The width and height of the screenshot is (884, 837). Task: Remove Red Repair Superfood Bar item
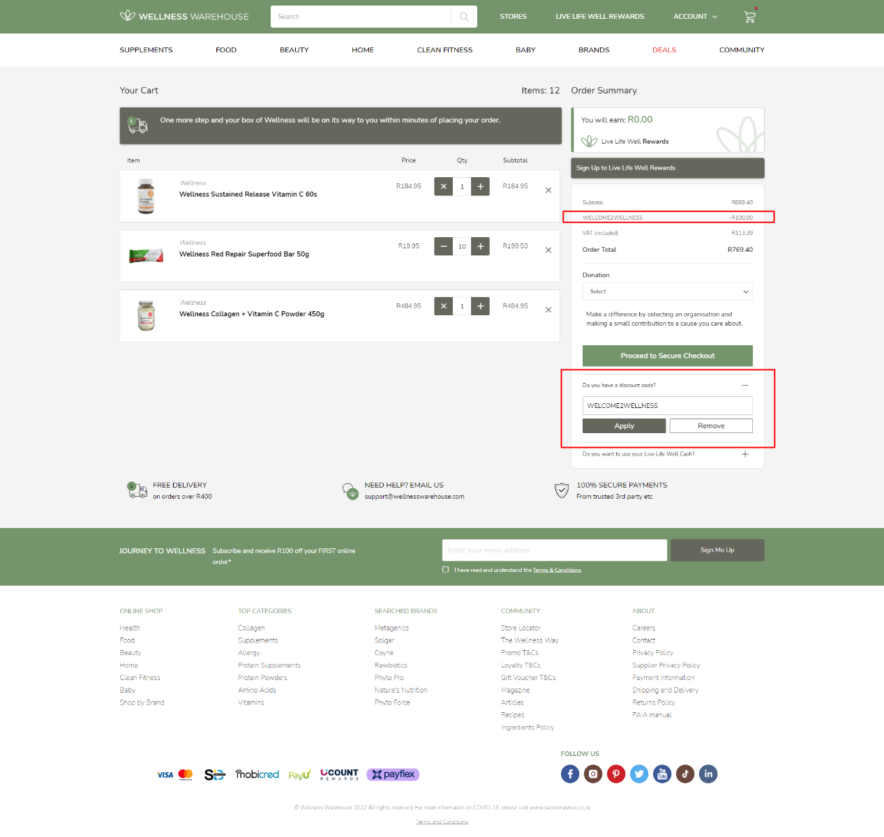click(x=548, y=250)
